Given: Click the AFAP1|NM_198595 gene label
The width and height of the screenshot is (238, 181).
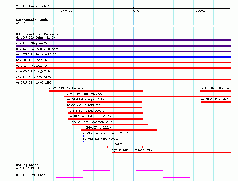Looking at the screenshot, I should click(x=28, y=168).
